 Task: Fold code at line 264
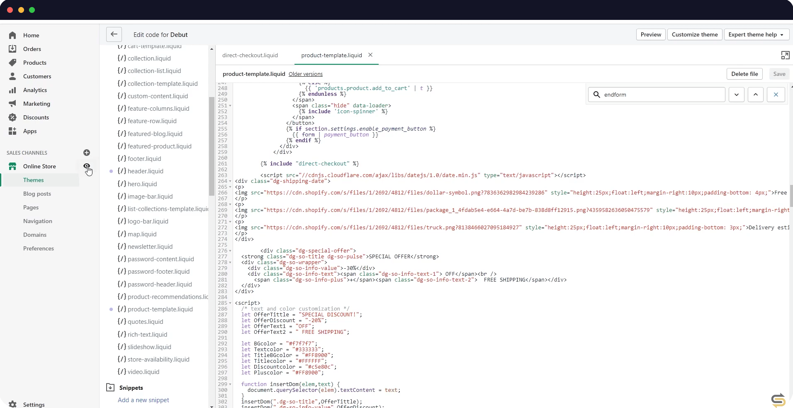click(x=230, y=181)
